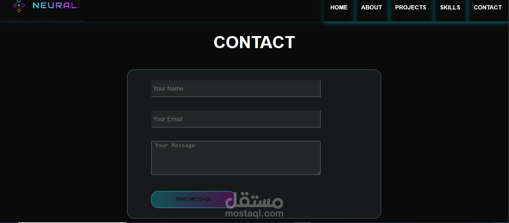Image resolution: width=509 pixels, height=223 pixels.
Task: Open the ABOUT nav item
Action: pyautogui.click(x=371, y=8)
